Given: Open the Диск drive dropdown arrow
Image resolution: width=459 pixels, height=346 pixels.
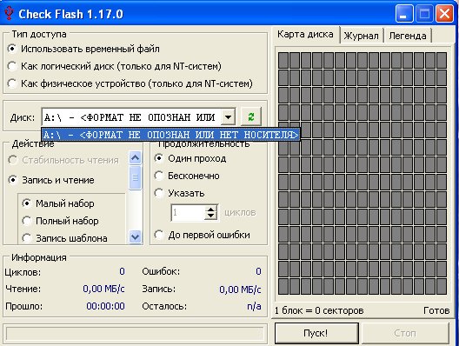Looking at the screenshot, I should tap(228, 117).
